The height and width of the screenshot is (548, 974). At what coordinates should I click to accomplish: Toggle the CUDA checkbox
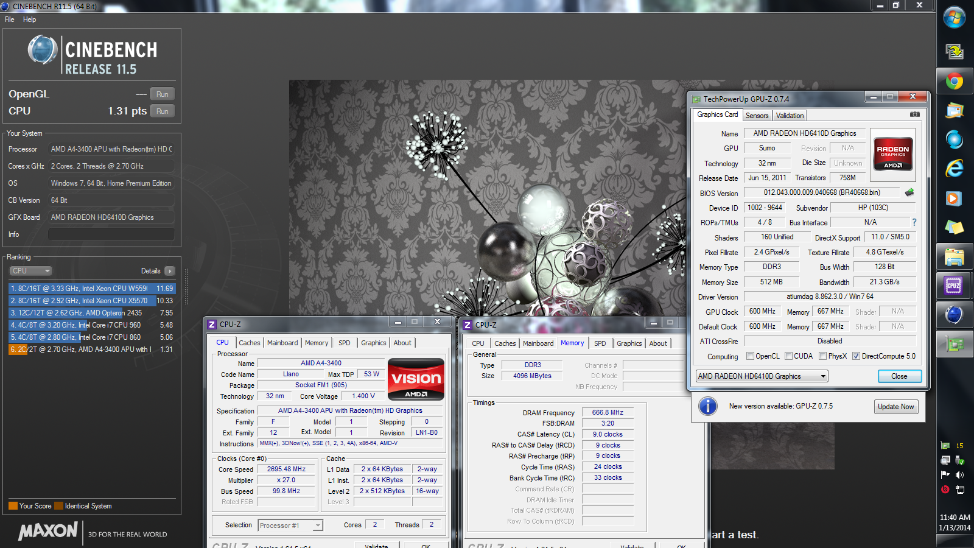click(788, 356)
